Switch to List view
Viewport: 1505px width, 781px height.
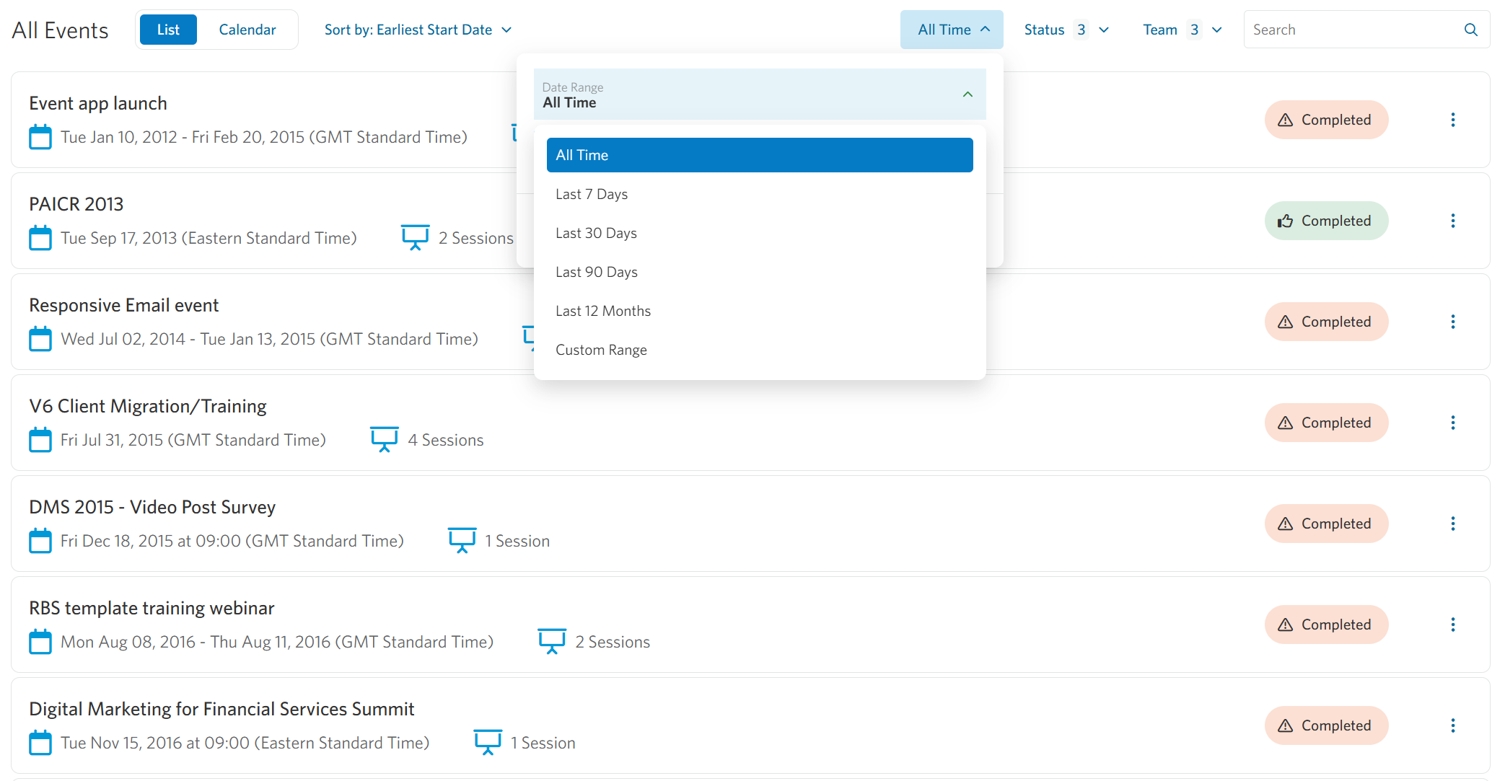pyautogui.click(x=168, y=30)
